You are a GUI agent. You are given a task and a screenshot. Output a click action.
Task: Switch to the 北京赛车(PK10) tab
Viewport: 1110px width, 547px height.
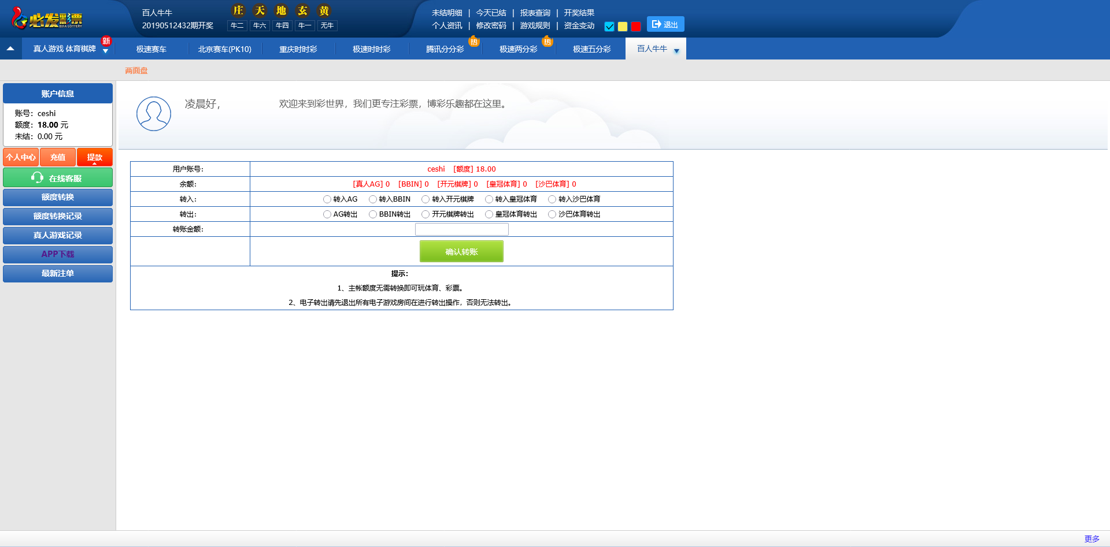tap(225, 49)
